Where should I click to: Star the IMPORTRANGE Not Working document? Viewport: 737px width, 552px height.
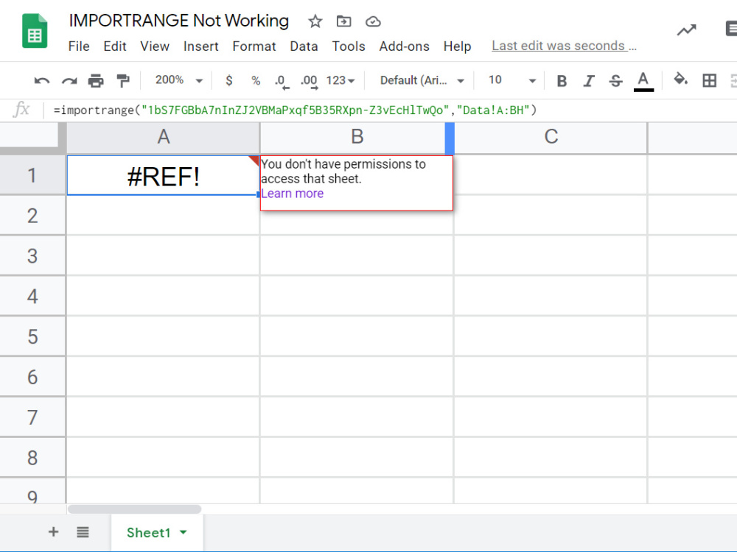pos(315,21)
